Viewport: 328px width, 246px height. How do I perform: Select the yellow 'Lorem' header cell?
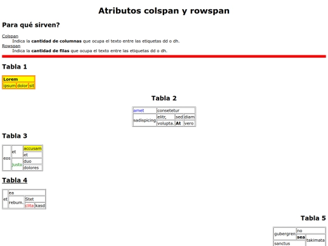[19, 79]
